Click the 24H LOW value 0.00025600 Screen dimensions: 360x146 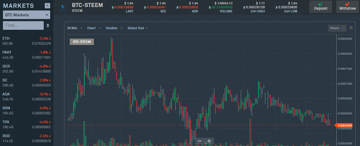click(286, 7)
